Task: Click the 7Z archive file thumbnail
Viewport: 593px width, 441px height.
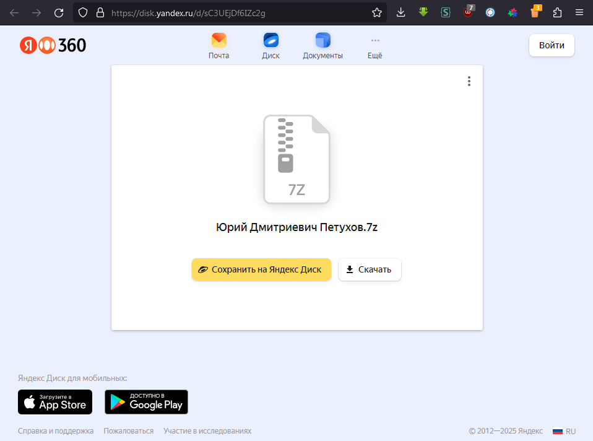Action: coord(296,159)
